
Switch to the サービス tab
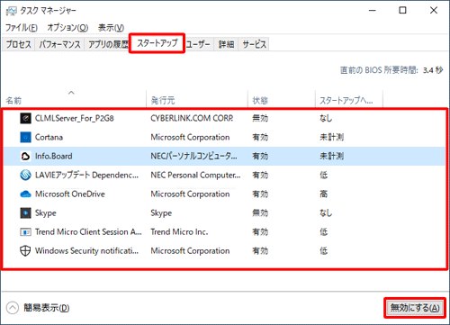pyautogui.click(x=254, y=44)
